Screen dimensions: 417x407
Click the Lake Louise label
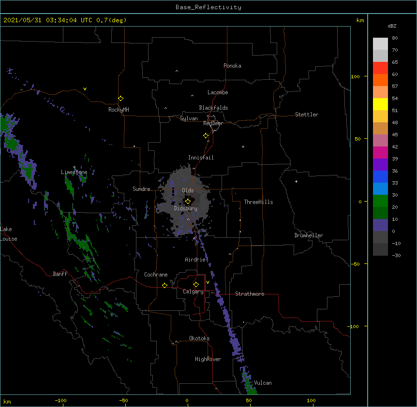9,234
